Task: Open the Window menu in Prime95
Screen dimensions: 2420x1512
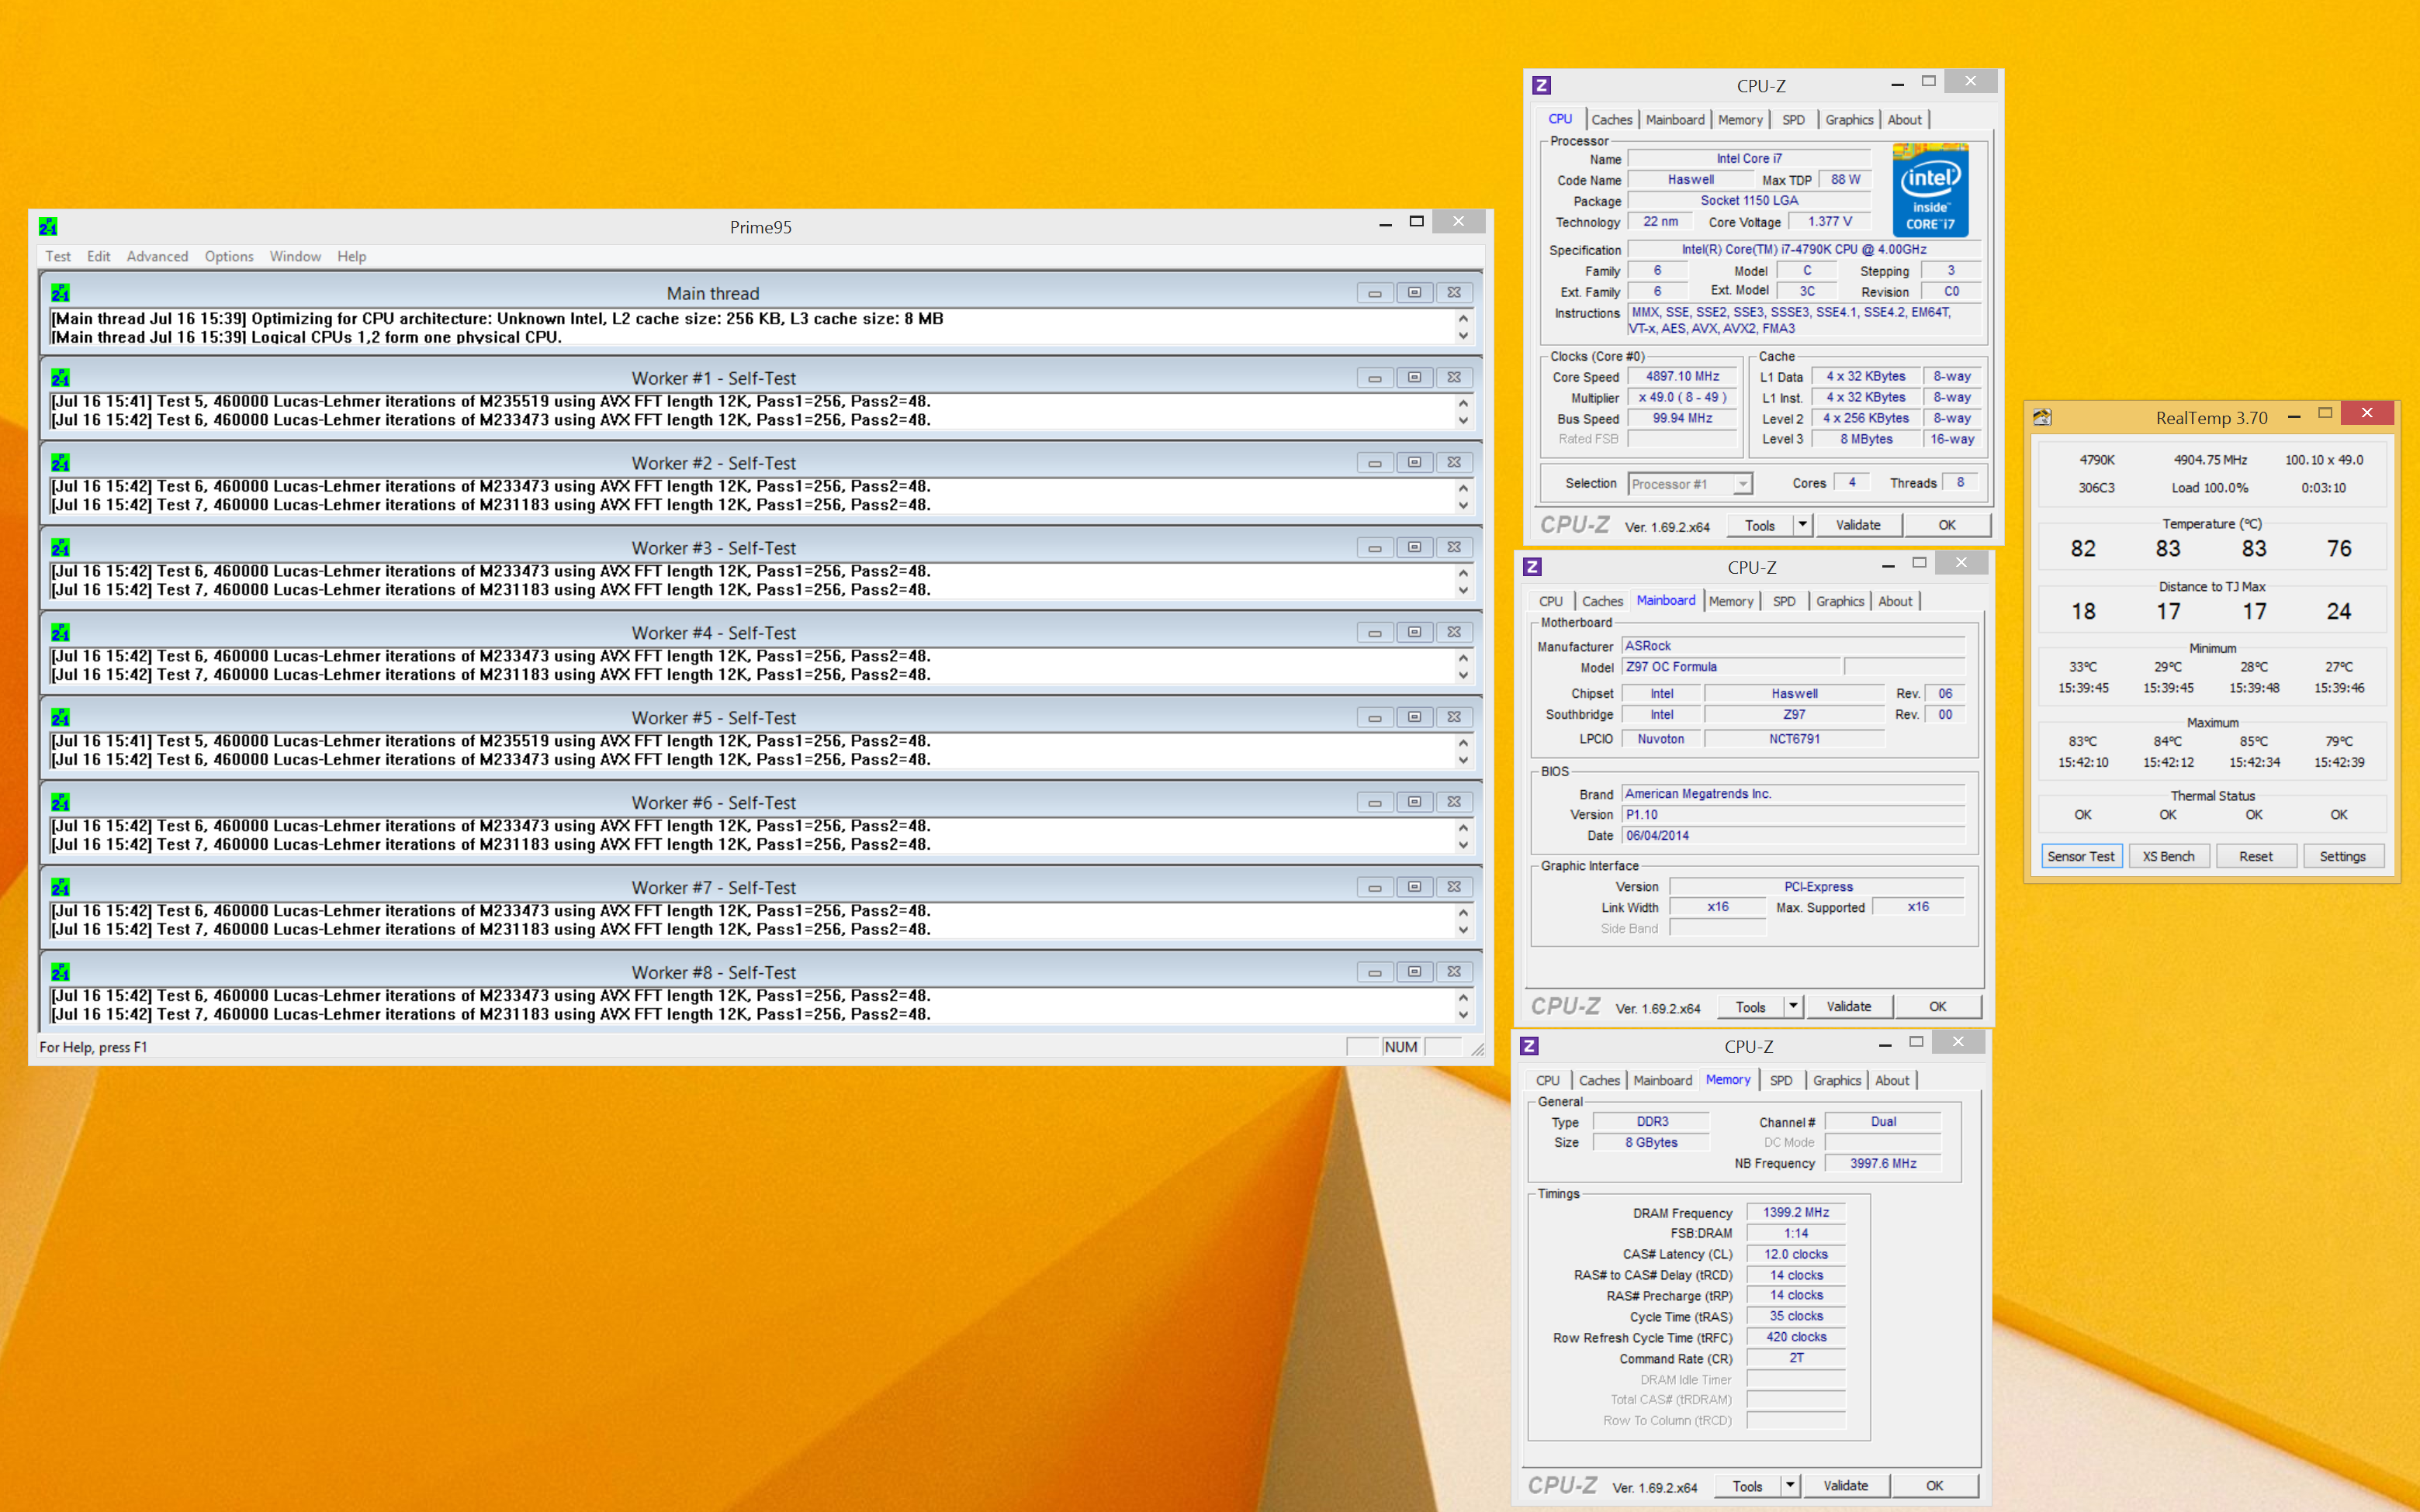Action: [x=295, y=257]
